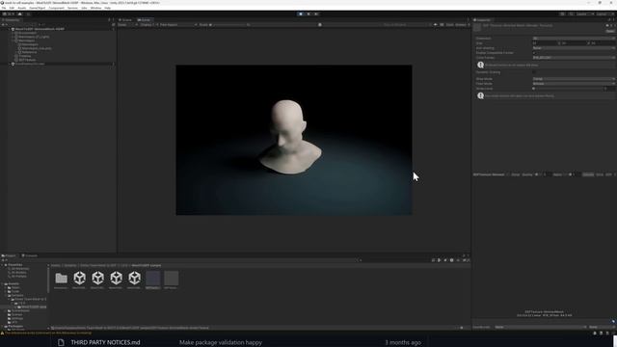Open the folder thumbnail in the Project window
This screenshot has height=347, width=617.
point(61,279)
